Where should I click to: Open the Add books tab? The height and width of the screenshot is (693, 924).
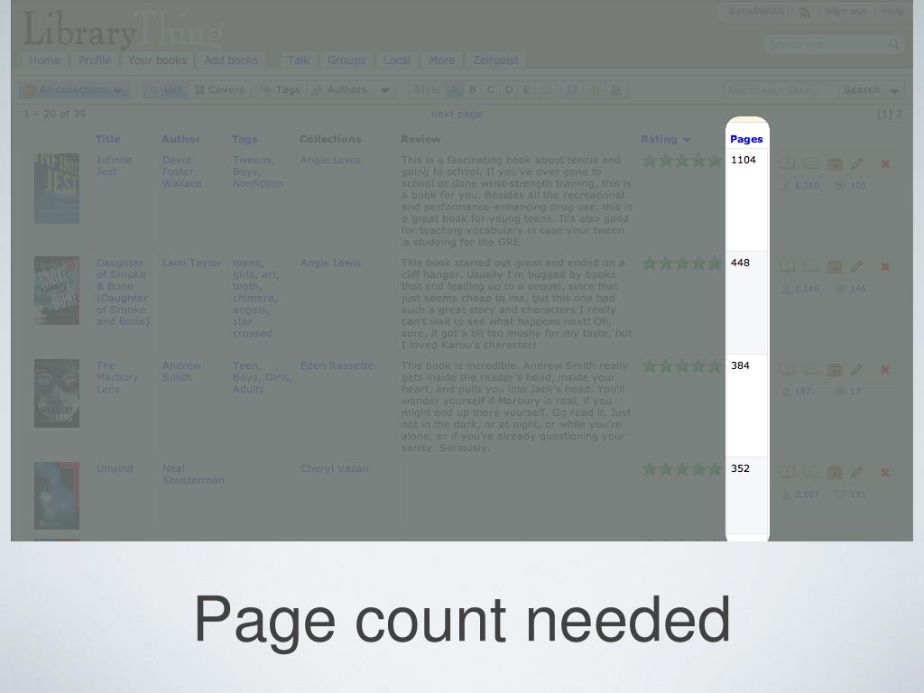231,60
